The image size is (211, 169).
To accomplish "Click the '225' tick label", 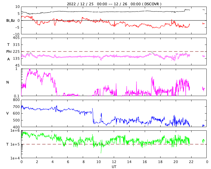I will coord(16,51).
